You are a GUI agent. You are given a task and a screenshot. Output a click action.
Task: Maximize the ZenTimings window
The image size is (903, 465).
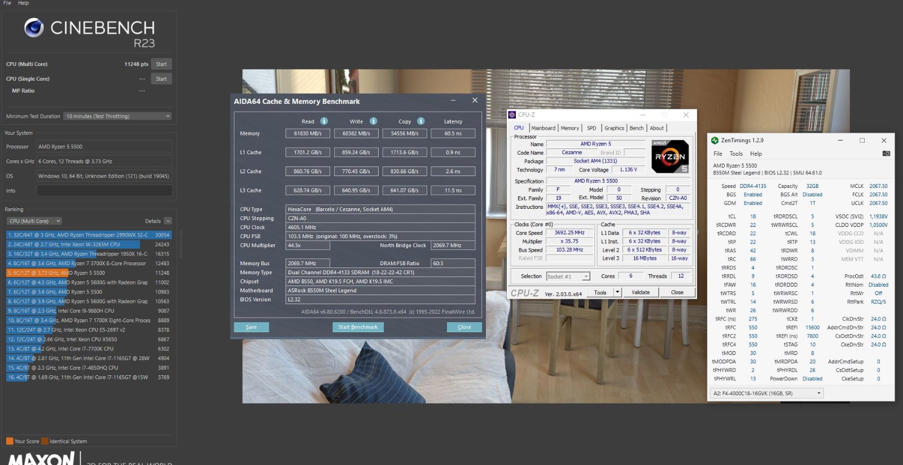tap(862, 141)
